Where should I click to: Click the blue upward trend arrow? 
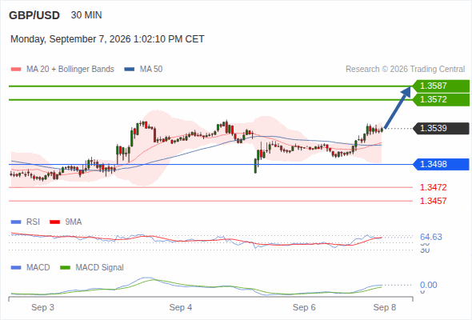(398, 107)
